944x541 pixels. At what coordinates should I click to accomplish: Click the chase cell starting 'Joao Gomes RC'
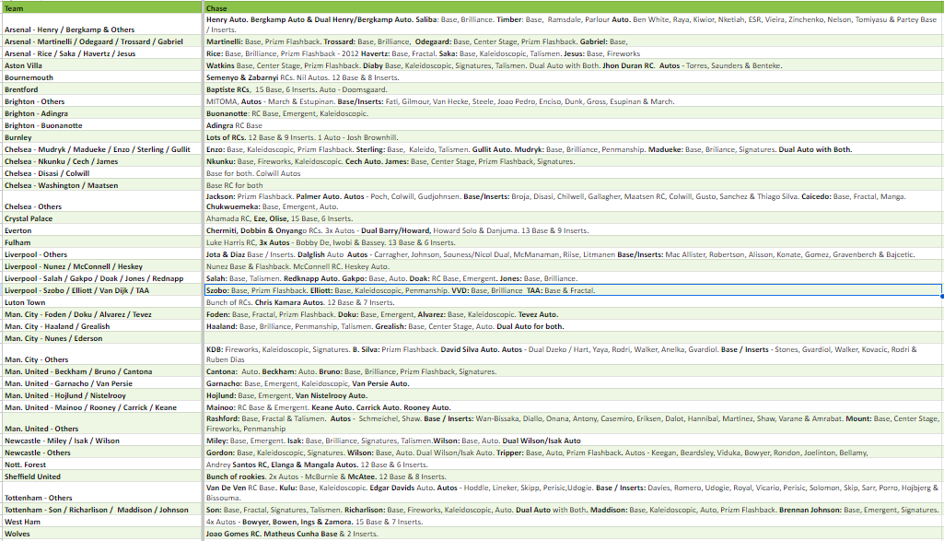pyautogui.click(x=571, y=534)
